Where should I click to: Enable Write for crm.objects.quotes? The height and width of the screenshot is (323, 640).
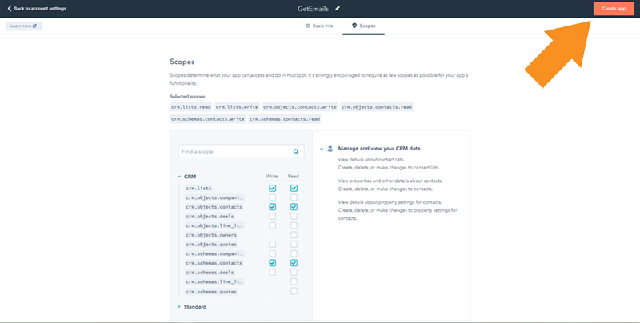click(272, 245)
